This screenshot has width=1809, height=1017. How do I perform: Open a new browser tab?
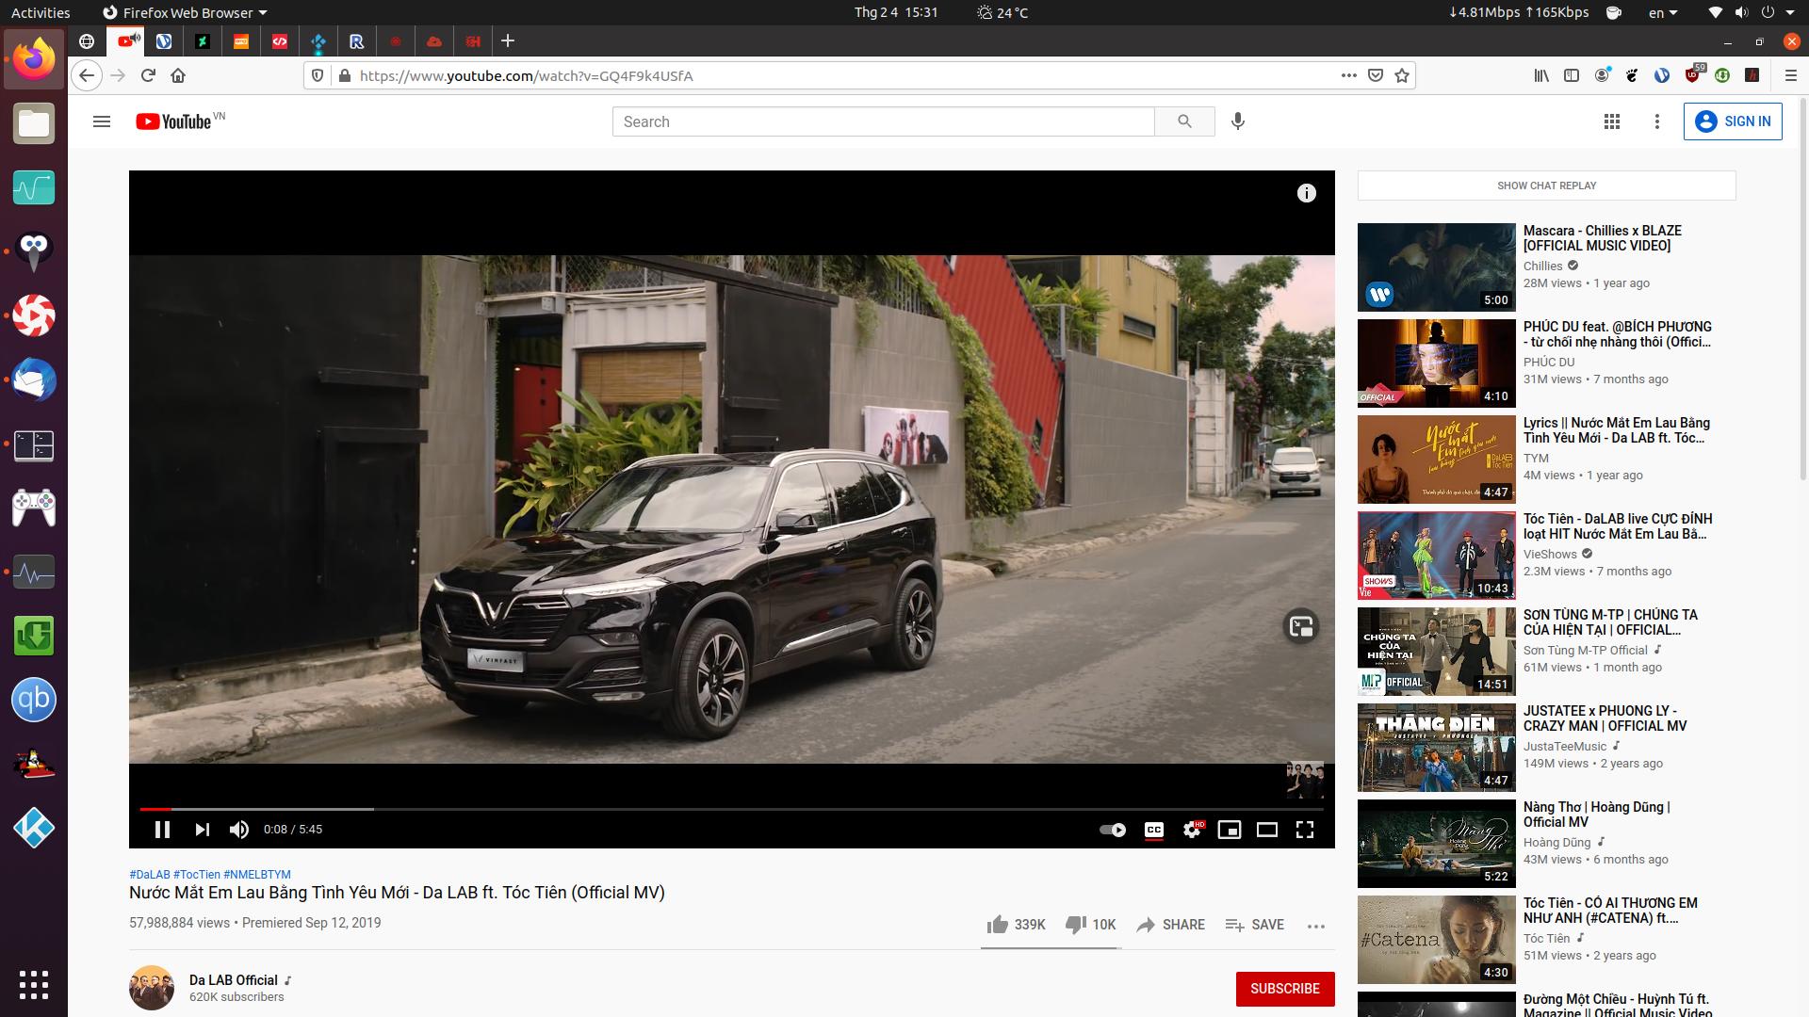(x=508, y=41)
